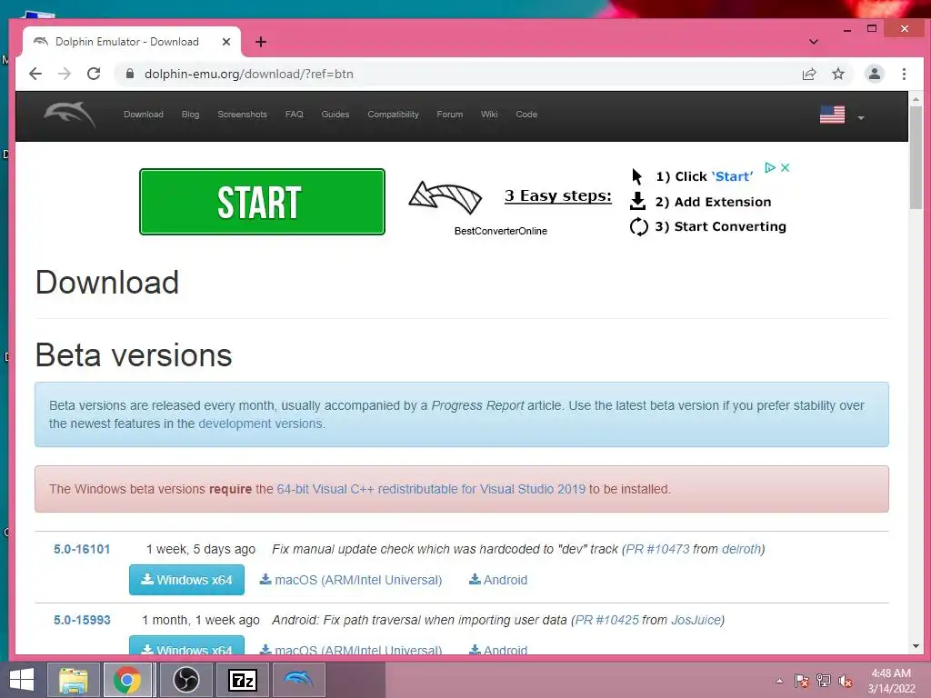Click the scrollbar up arrow
Screen dimensions: 931x698
tap(916, 99)
